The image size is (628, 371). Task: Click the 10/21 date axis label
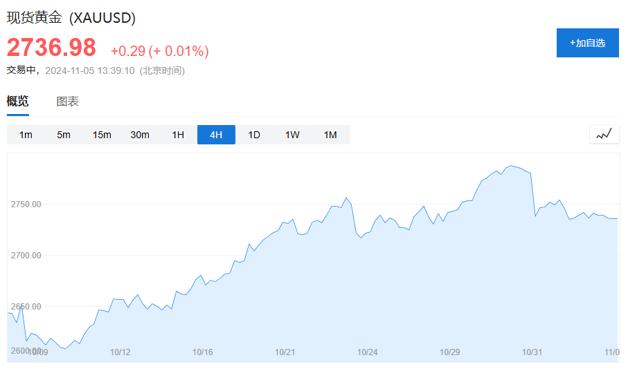pos(285,352)
